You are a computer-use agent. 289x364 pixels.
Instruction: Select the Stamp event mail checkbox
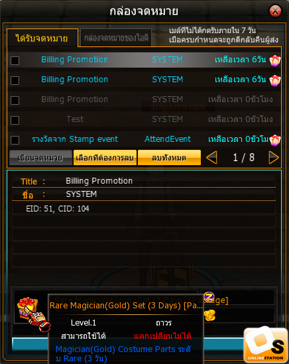[x=15, y=140]
